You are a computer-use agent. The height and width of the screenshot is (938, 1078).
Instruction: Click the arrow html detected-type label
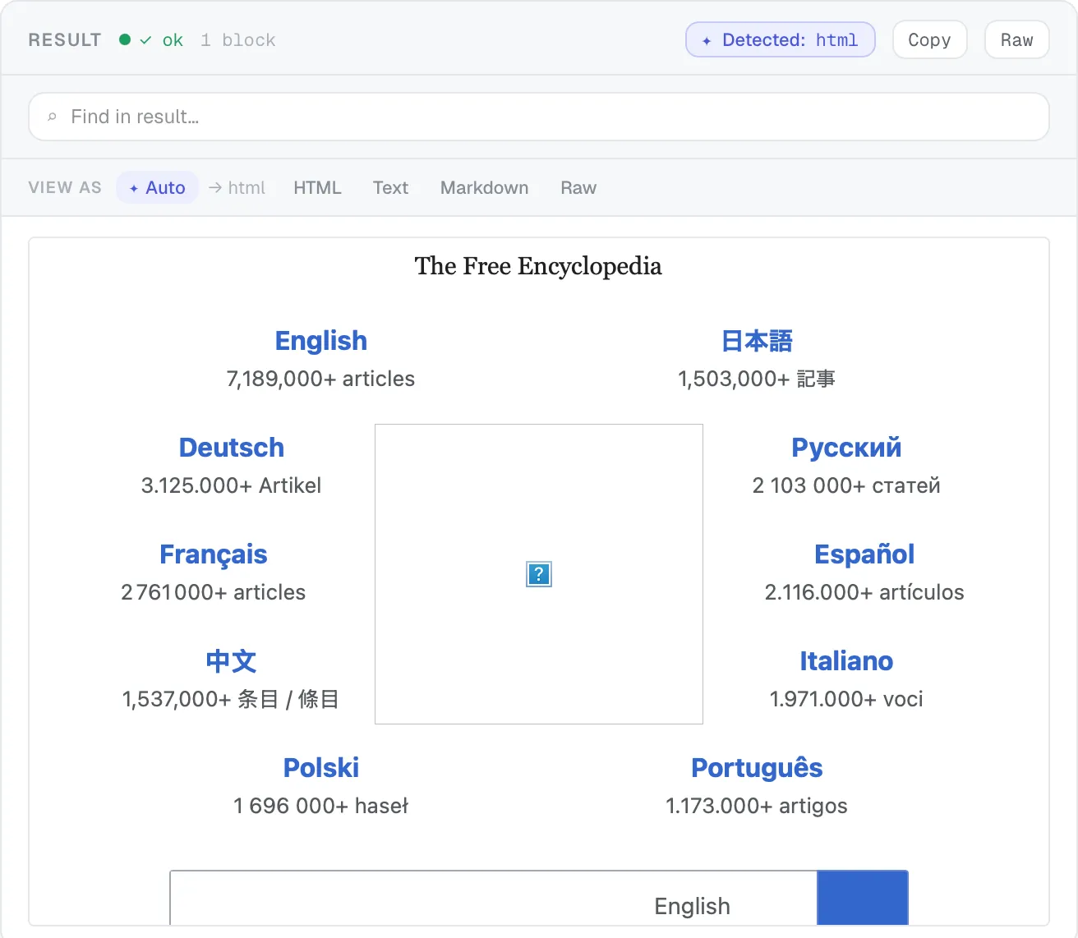(237, 187)
